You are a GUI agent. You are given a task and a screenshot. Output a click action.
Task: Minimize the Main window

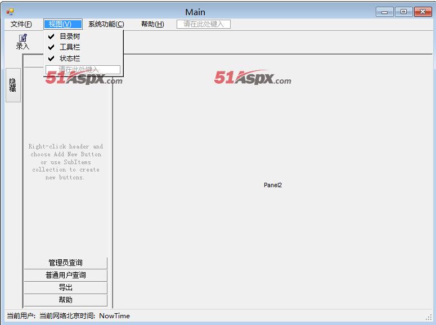[385, 12]
